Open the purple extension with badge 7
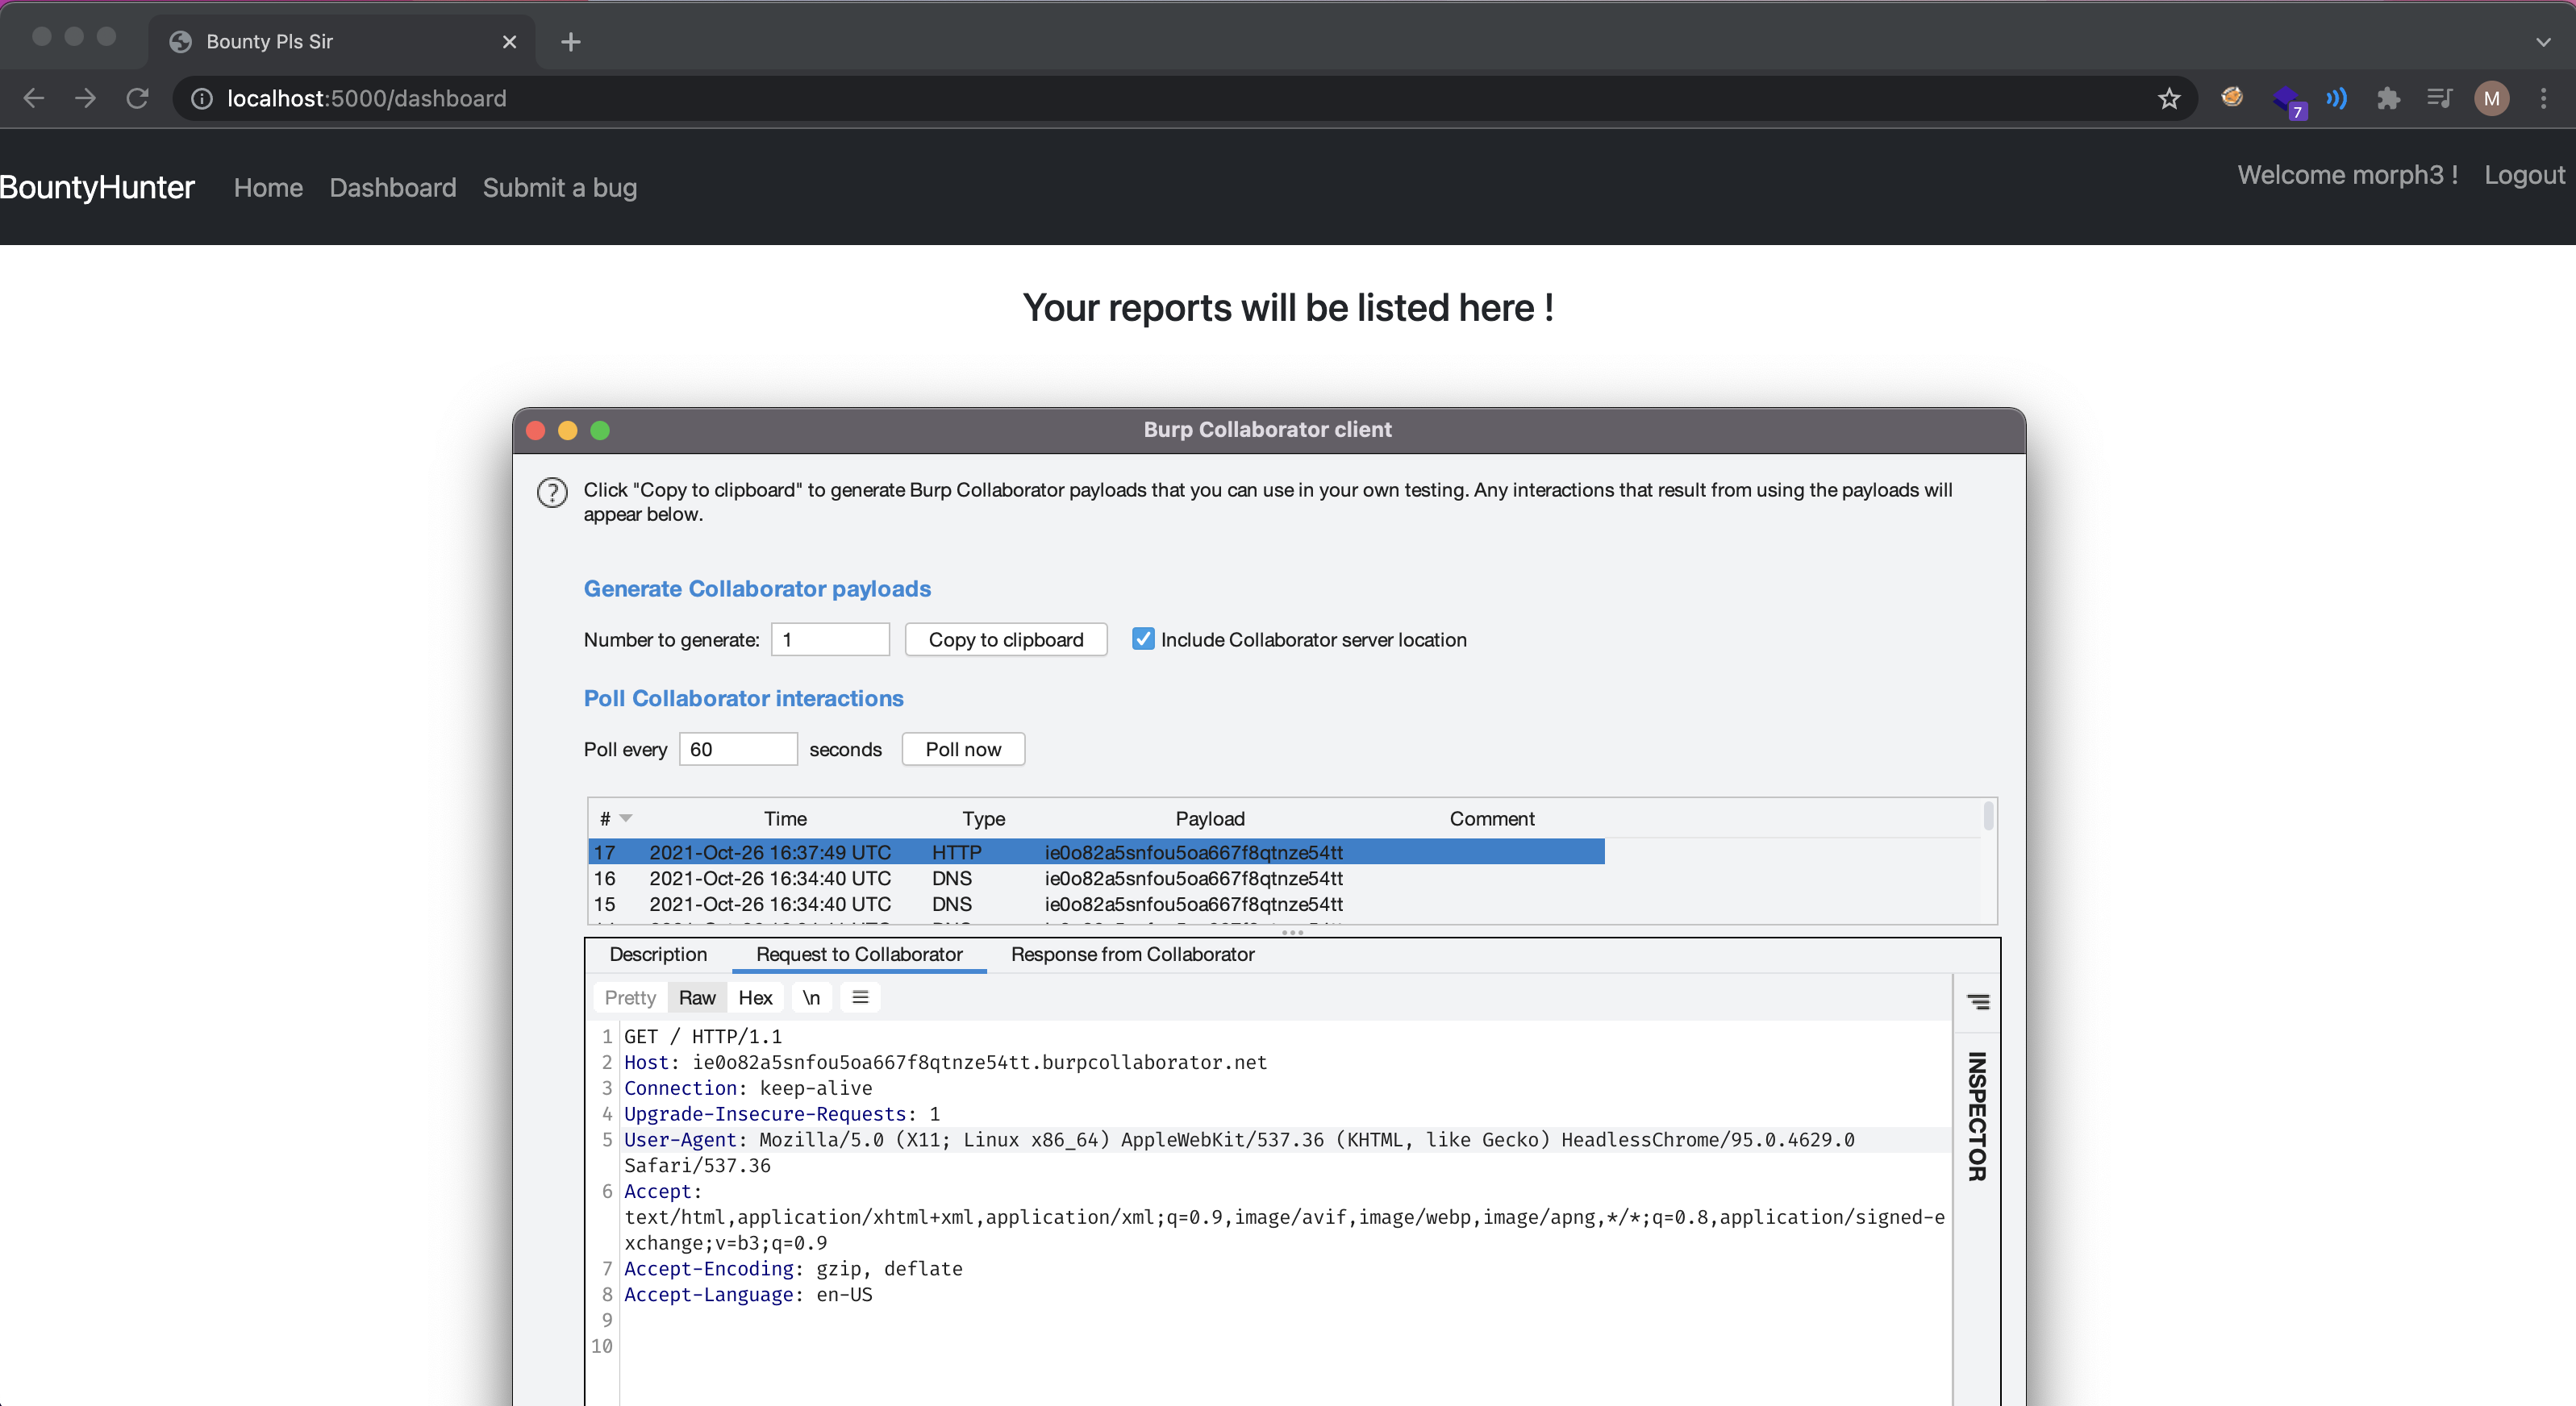Viewport: 2576px width, 1406px height. click(2288, 100)
